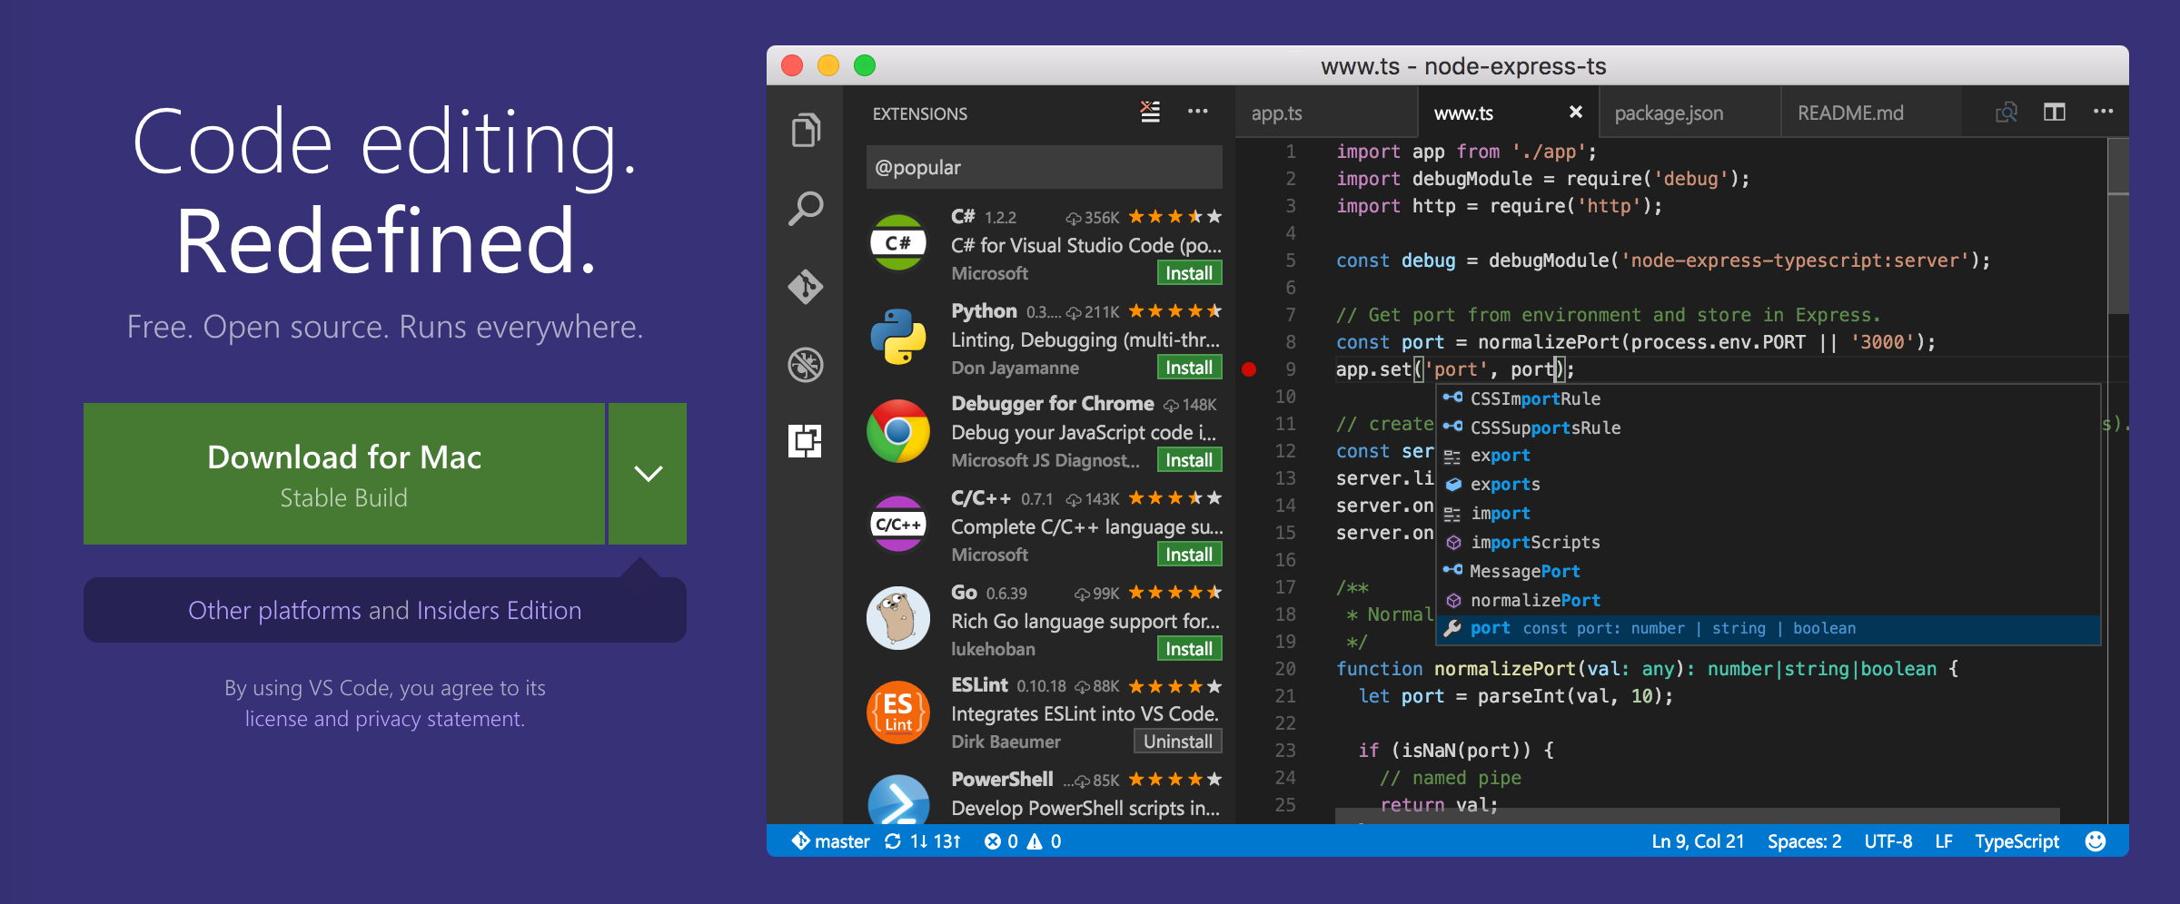
Task: Click LF end of line selector
Action: point(1944,841)
